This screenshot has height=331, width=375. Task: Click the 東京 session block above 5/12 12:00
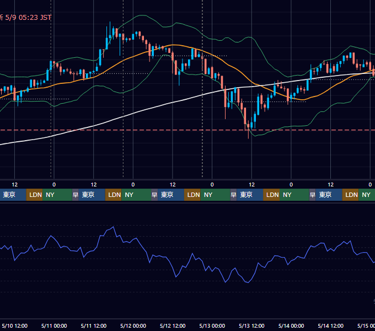point(171,195)
